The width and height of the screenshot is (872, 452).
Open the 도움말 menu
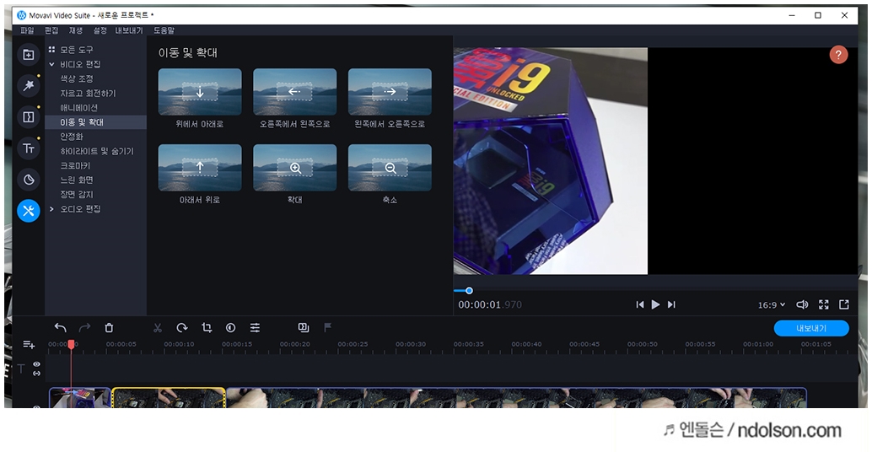(x=164, y=30)
